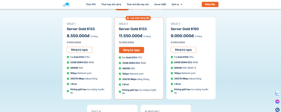The width and height of the screenshot is (281, 112).
Task: Click the GOLD 2 plan label
Action: click(x=123, y=24)
